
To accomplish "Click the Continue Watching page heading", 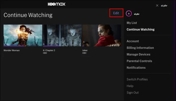I will [x=28, y=15].
